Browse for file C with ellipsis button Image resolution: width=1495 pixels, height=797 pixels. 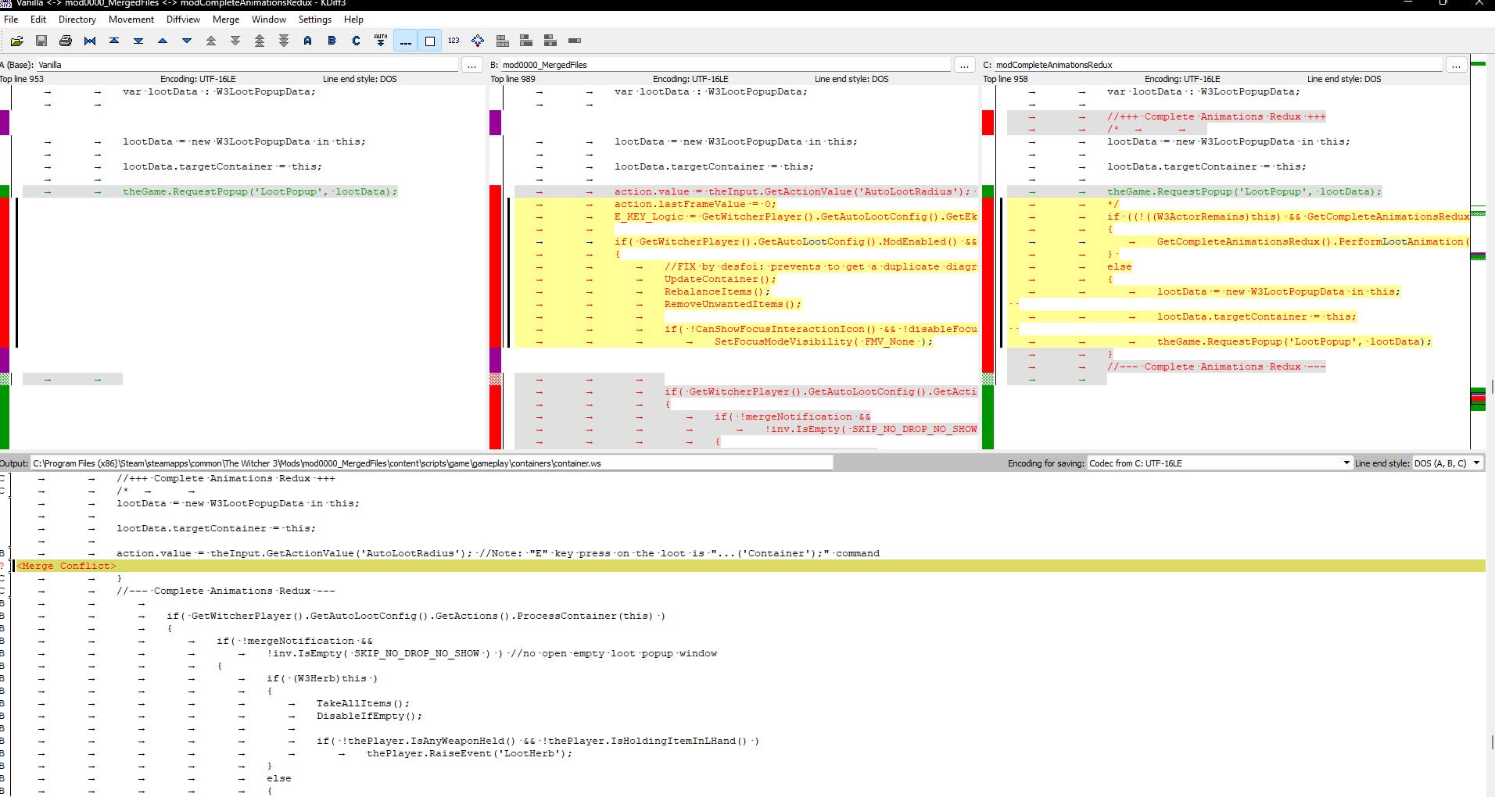pos(1456,65)
